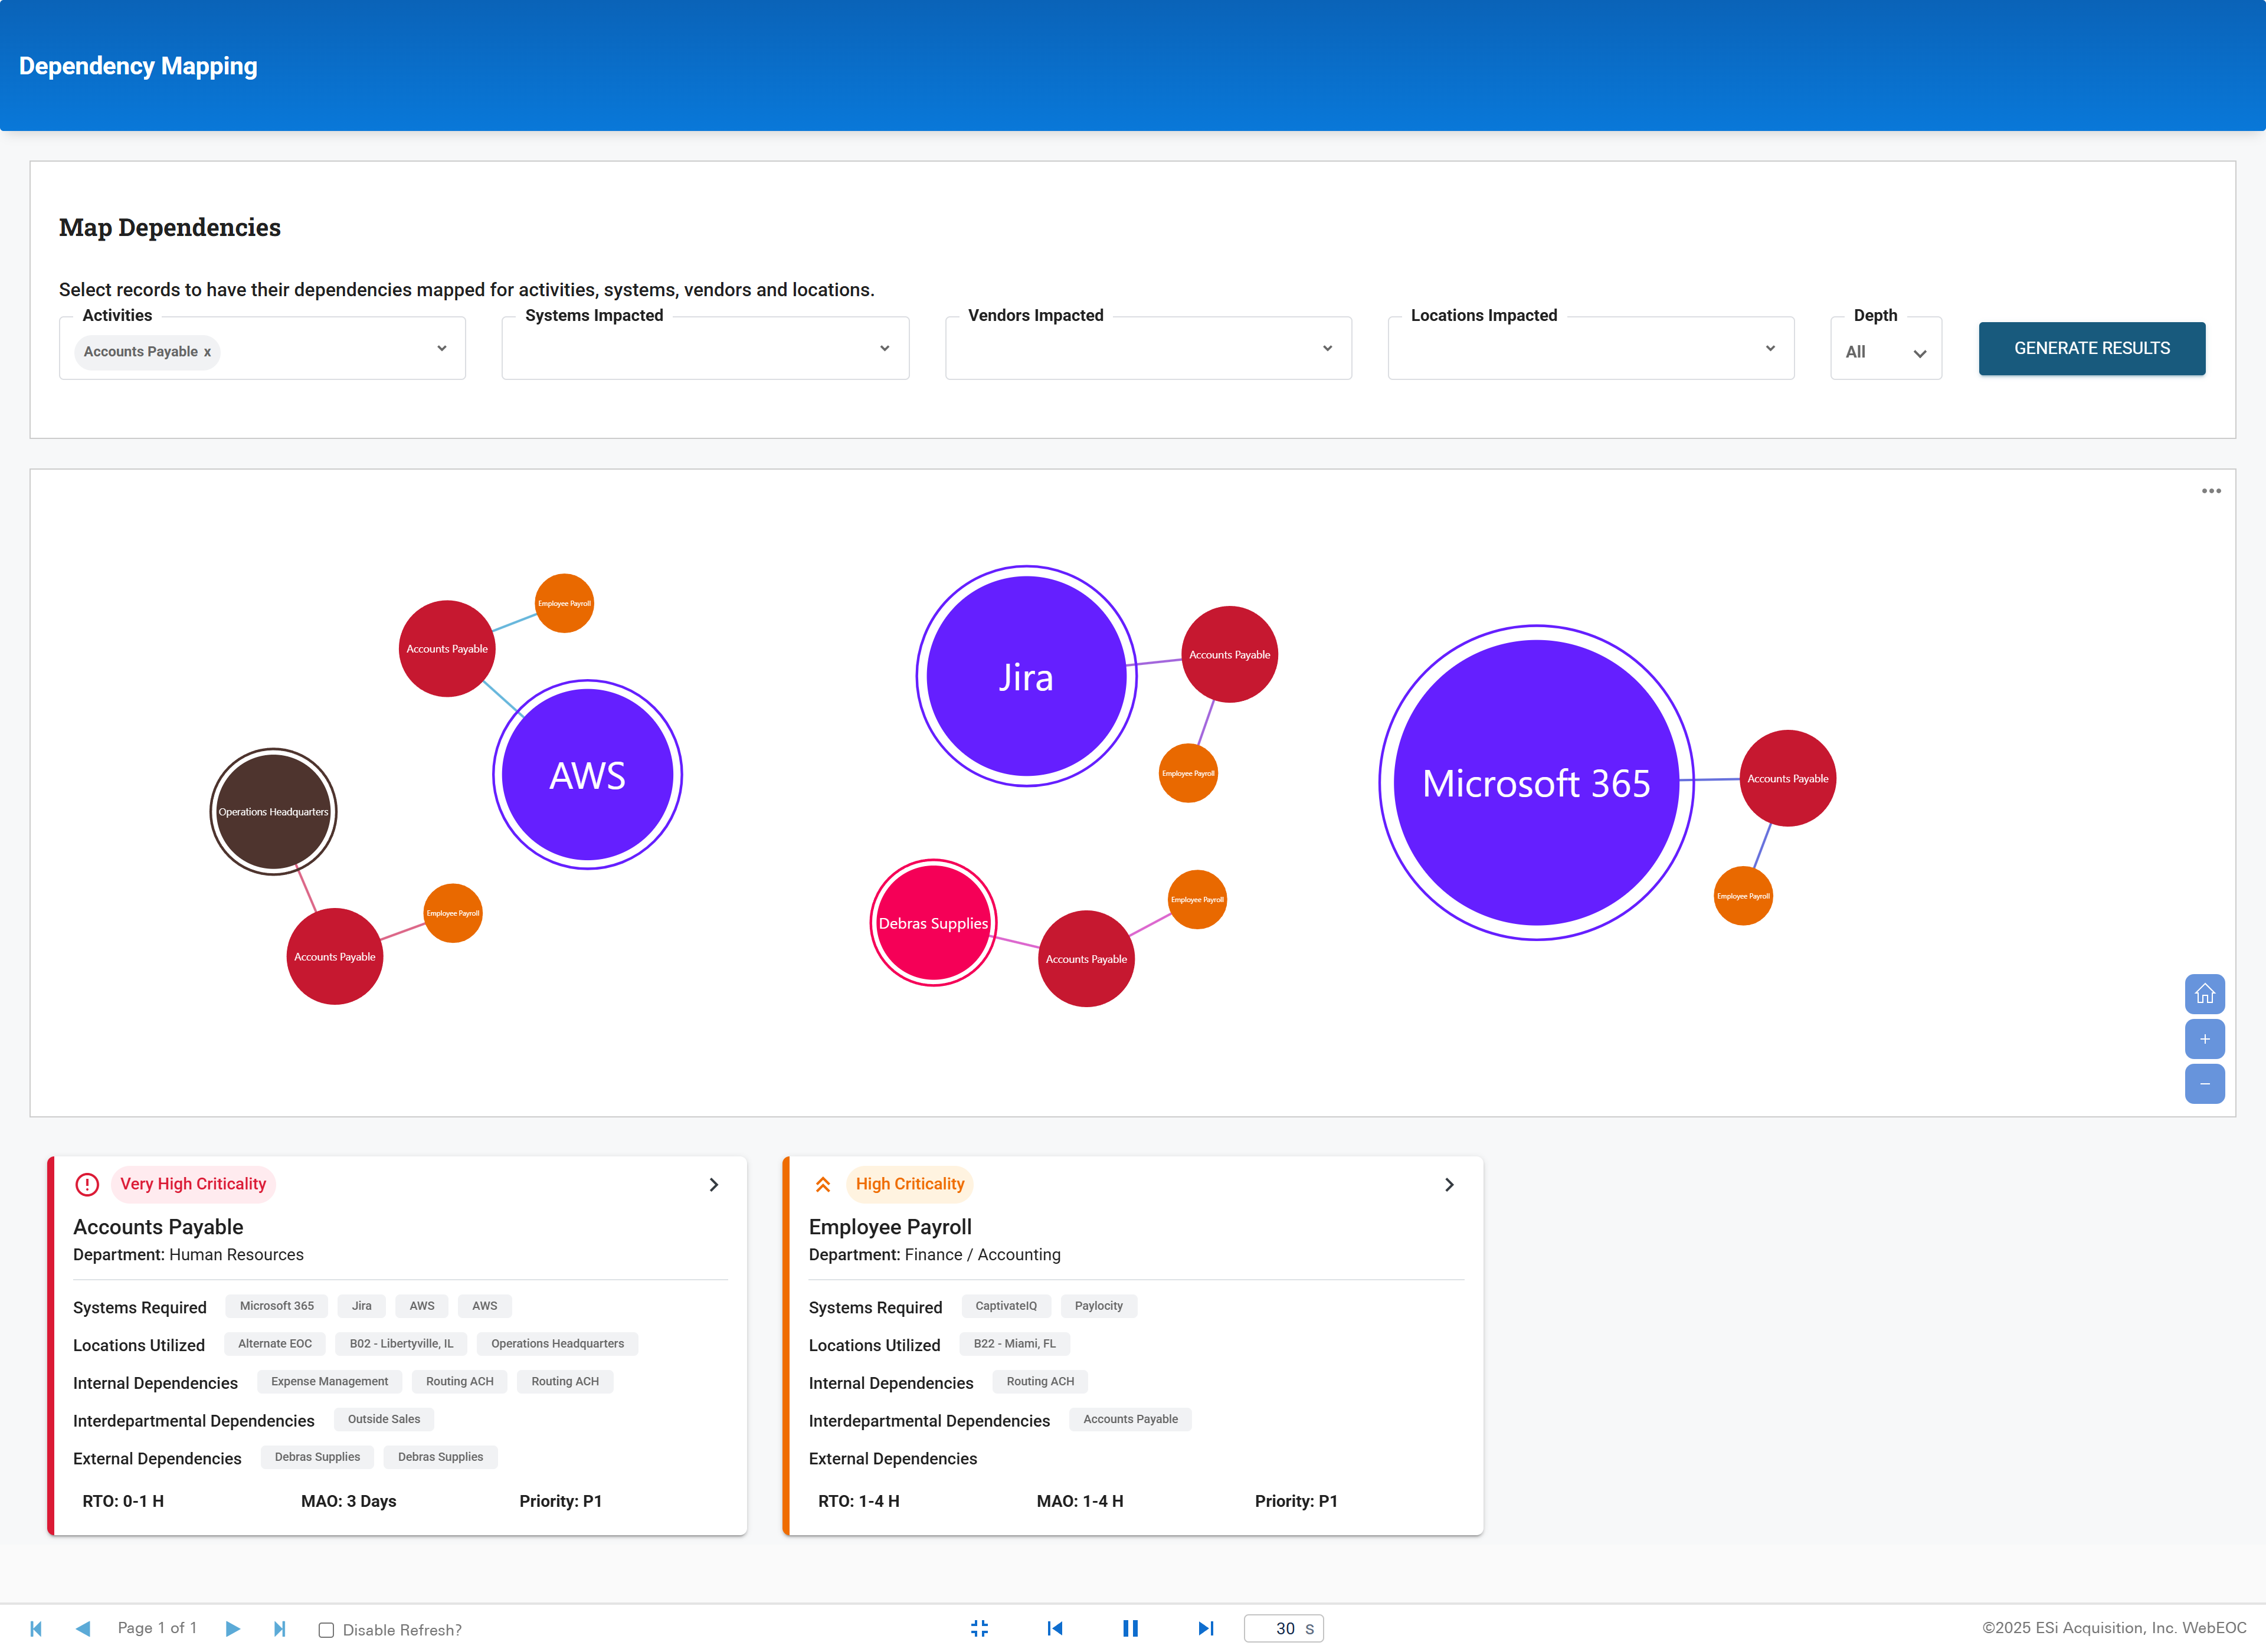The image size is (2266, 1652).
Task: Pause the auto-refresh using the pause icon
Action: (x=1130, y=1628)
